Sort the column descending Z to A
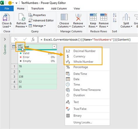The image size is (138, 129). (x=115, y=20)
